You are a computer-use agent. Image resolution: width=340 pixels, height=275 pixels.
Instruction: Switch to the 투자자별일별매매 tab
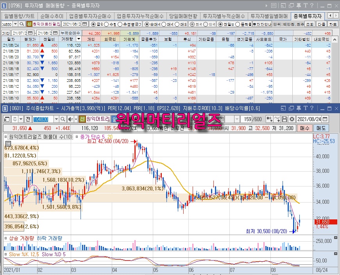(269, 16)
